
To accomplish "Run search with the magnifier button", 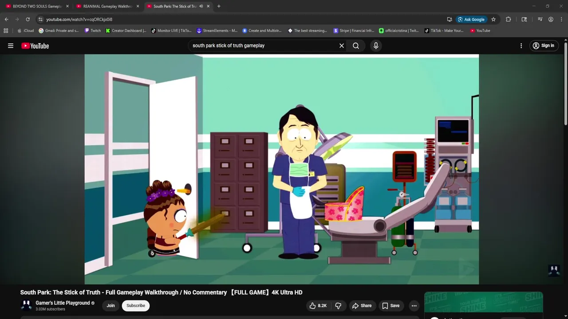I will click(356, 46).
